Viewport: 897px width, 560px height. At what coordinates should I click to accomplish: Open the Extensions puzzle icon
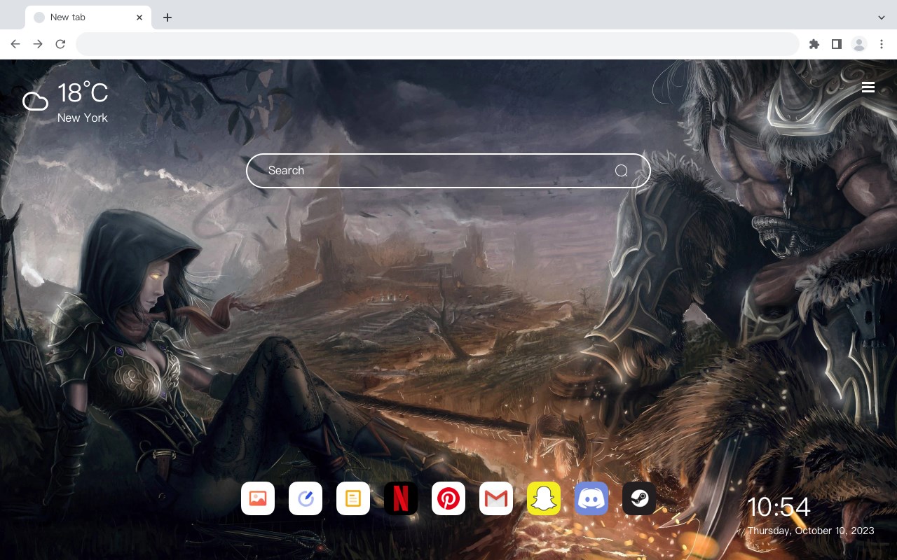click(814, 44)
